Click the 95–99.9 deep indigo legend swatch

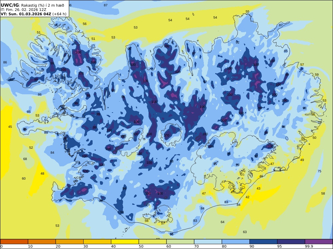pyautogui.click(x=291, y=242)
